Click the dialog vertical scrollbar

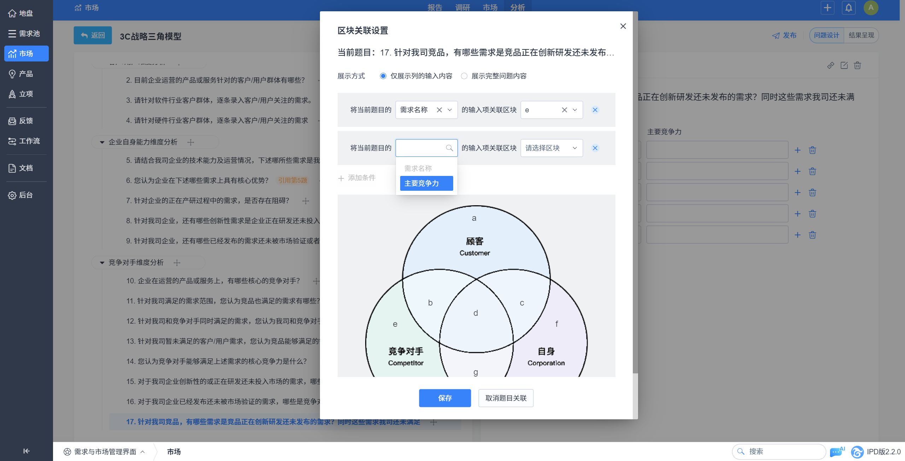tap(635, 192)
